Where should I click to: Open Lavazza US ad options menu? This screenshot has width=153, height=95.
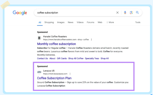tap(70, 74)
